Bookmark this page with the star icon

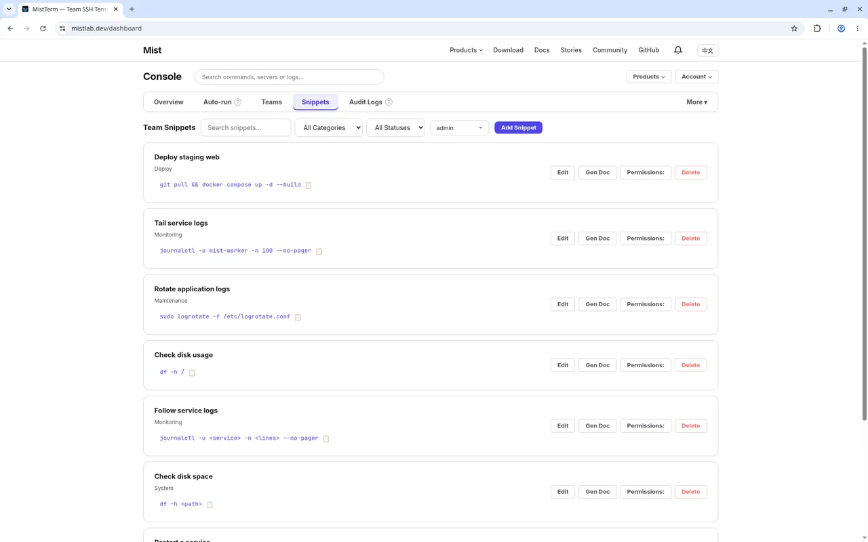click(x=794, y=28)
